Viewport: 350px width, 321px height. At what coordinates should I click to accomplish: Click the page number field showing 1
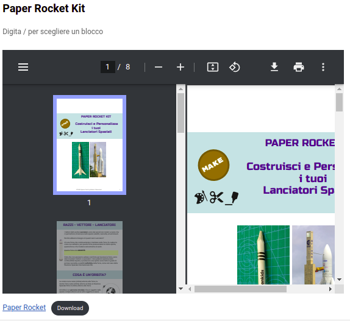coord(108,67)
